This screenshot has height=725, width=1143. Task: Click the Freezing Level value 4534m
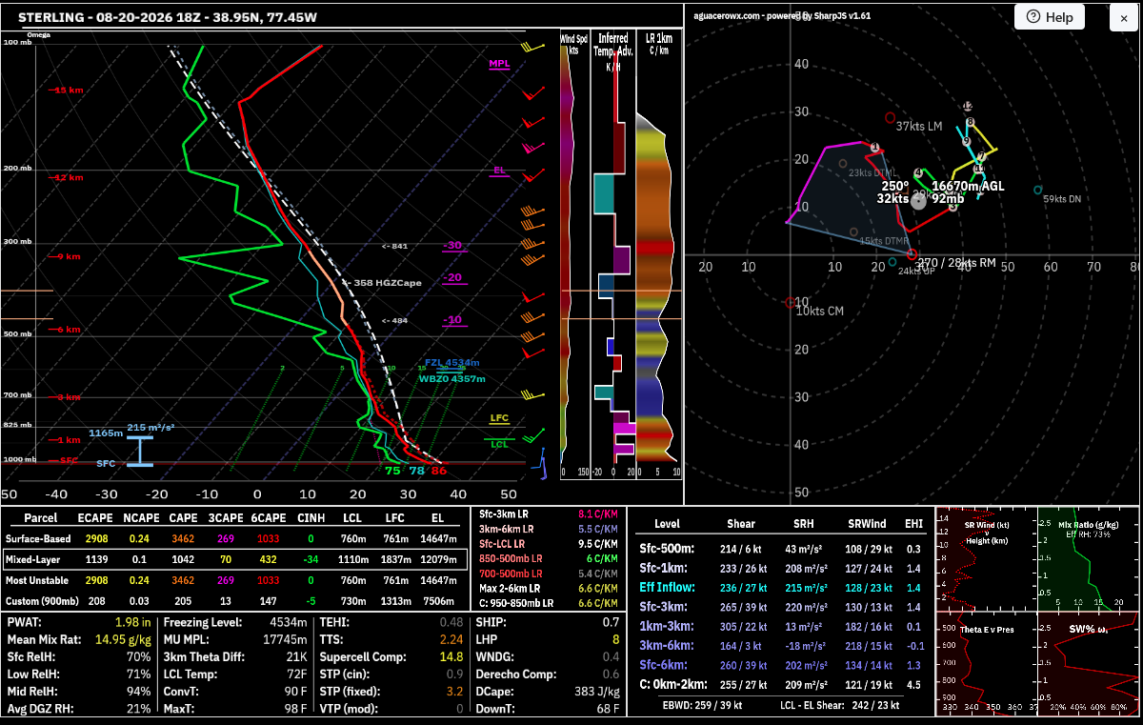tap(289, 622)
